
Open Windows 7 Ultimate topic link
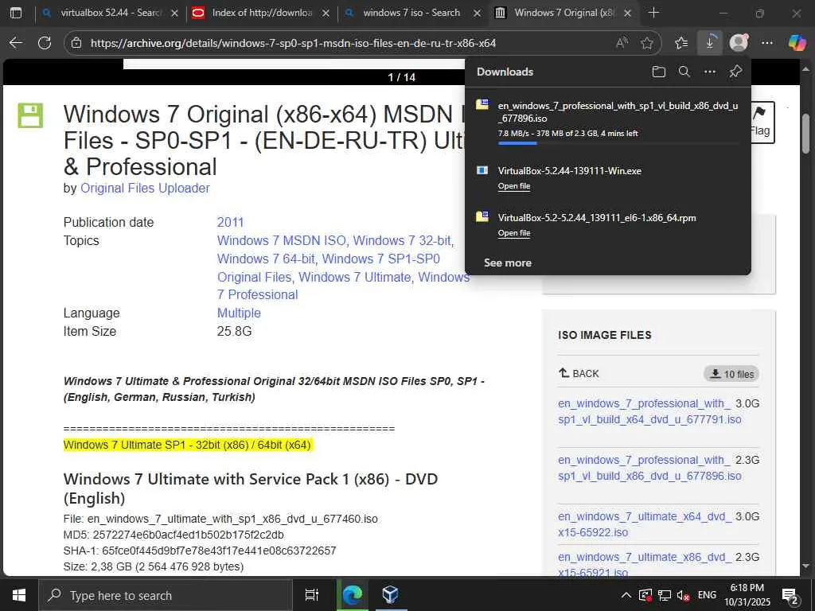click(355, 277)
